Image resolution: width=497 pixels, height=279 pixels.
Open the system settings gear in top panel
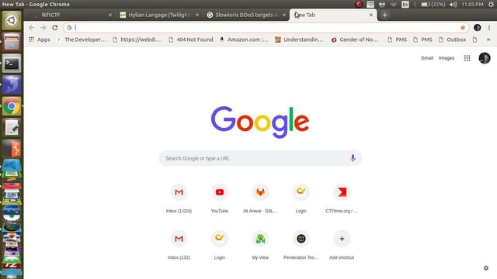pyautogui.click(x=491, y=5)
